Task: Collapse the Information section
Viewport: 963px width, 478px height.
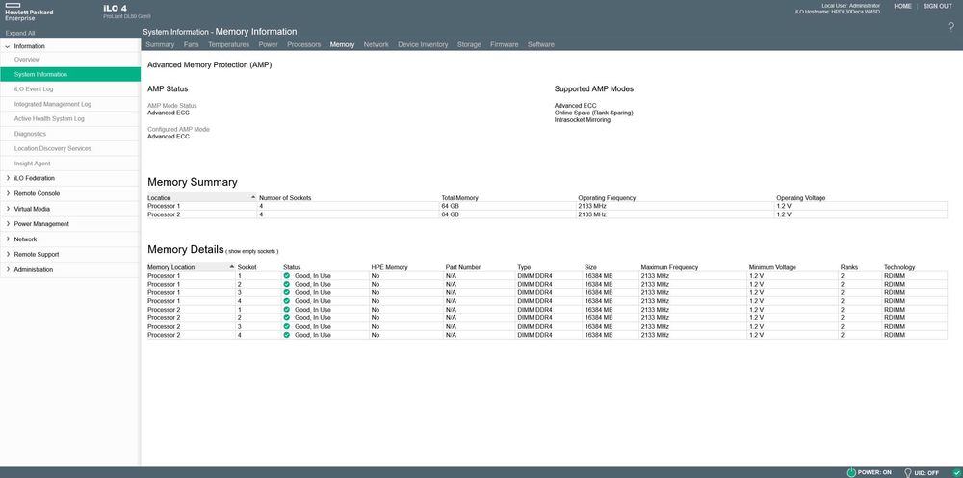Action: [8, 46]
